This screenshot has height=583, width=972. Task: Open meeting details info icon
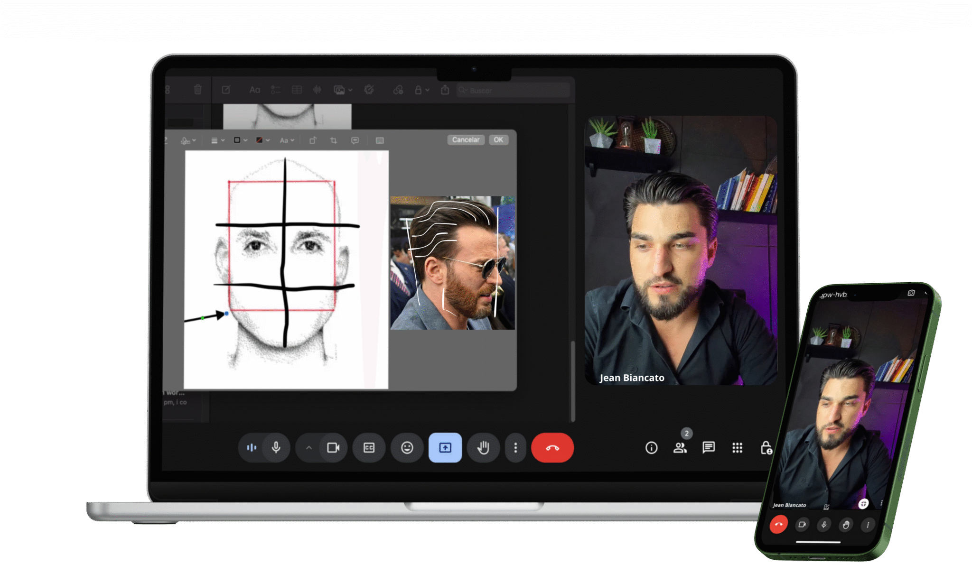[651, 448]
